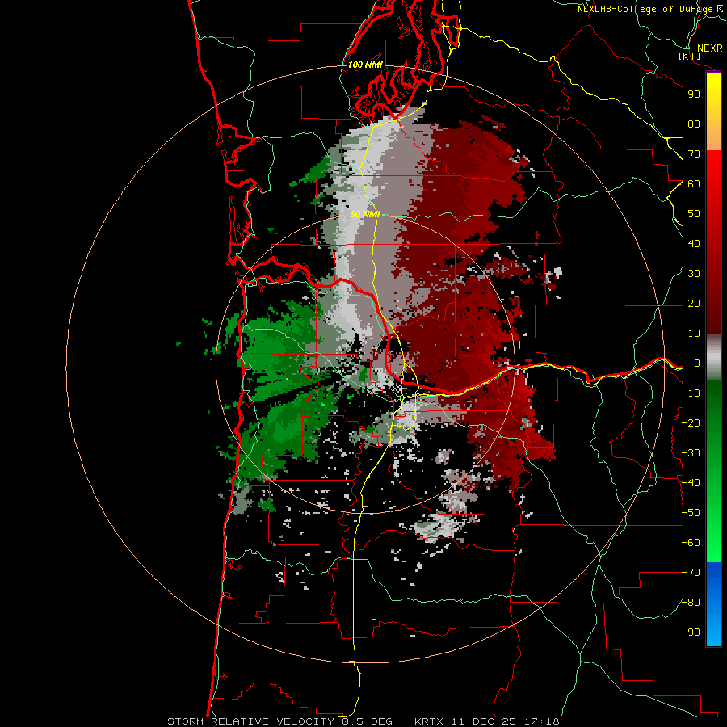Screen dimensions: 727x727
Task: Click the -80 value on the velocity scale
Action: [691, 603]
